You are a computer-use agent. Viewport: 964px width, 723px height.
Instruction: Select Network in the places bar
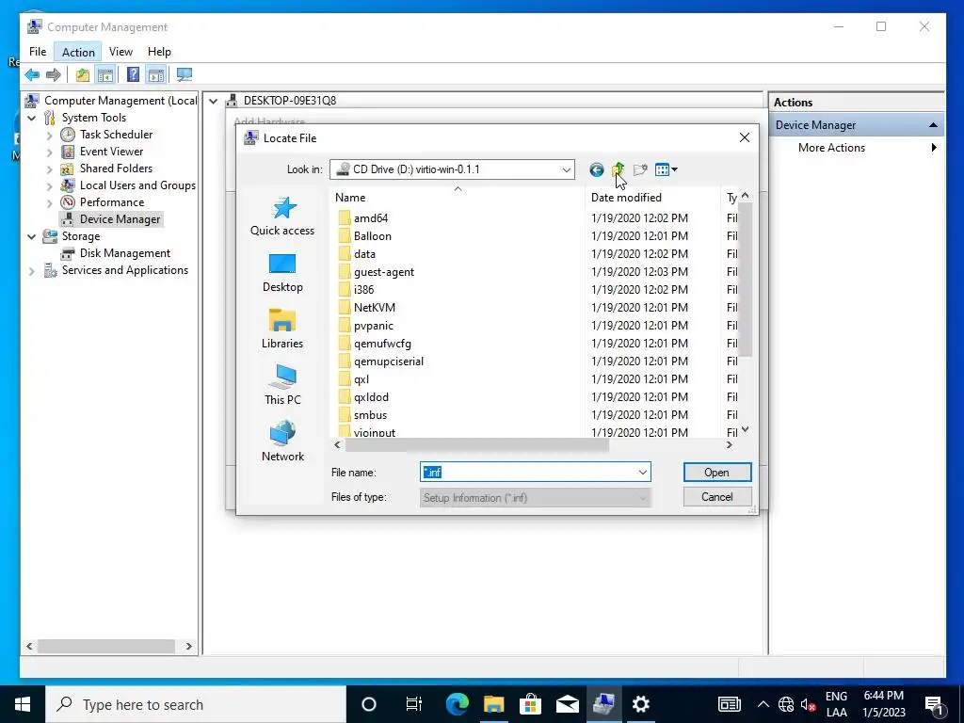tap(282, 442)
